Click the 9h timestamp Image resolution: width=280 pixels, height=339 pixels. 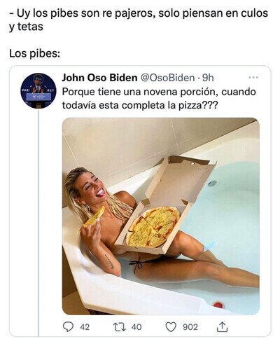tap(208, 78)
